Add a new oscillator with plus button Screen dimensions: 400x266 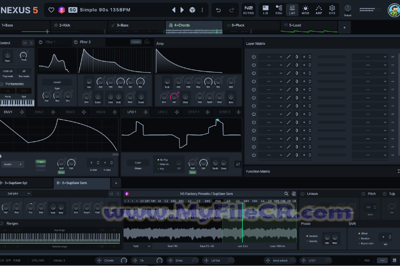click(116, 183)
